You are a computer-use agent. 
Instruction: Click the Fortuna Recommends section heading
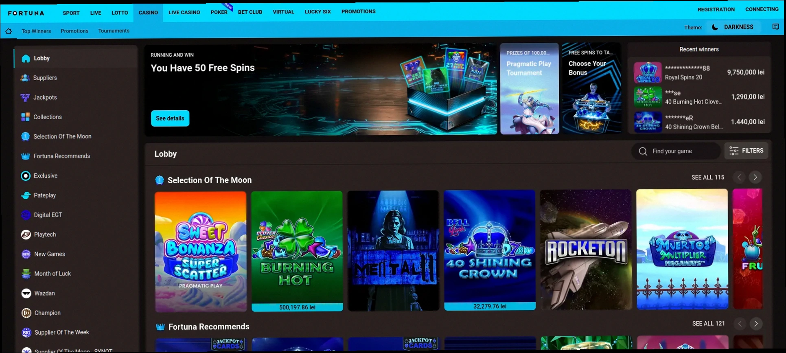(209, 327)
